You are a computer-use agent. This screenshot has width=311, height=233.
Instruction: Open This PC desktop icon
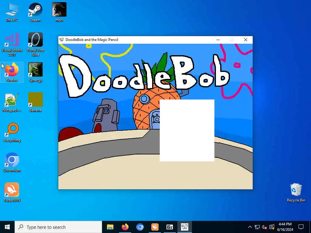12,12
